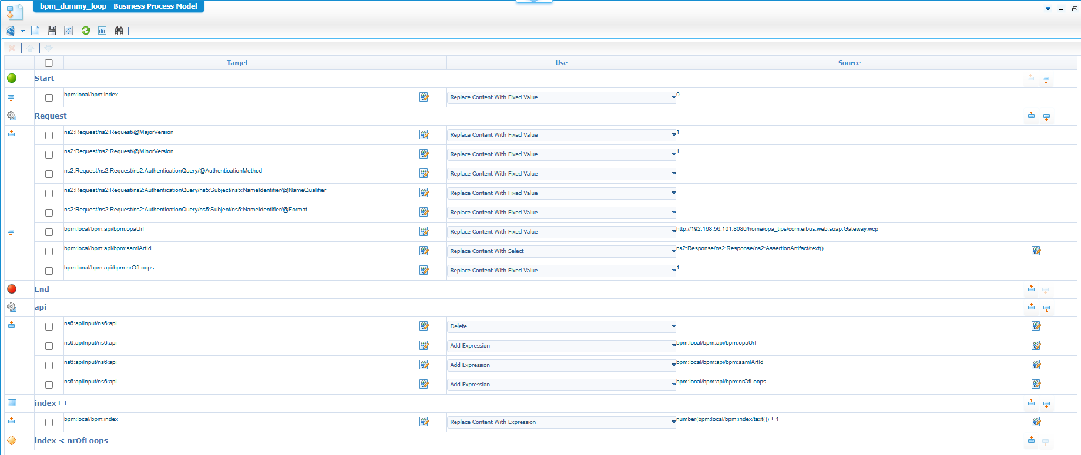Expand the Replace Content With Select dropdown
This screenshot has width=1081, height=455.
(x=561, y=251)
